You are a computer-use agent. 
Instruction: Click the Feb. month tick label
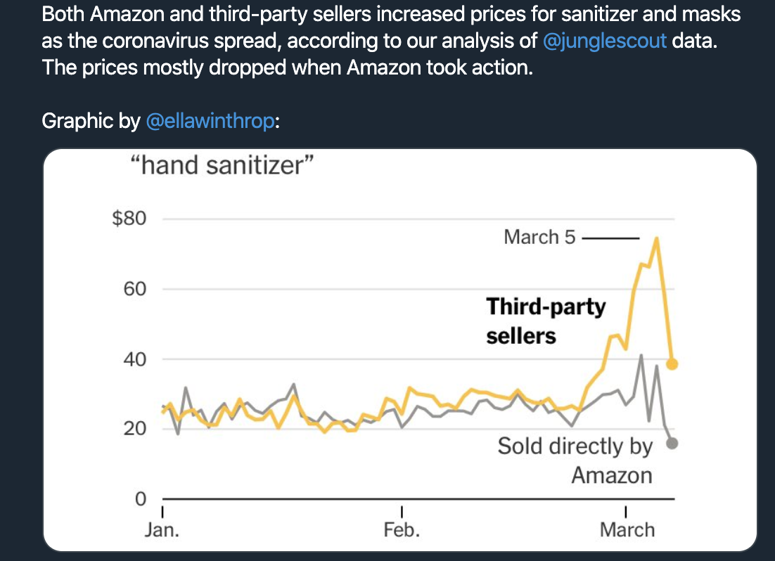pos(402,530)
